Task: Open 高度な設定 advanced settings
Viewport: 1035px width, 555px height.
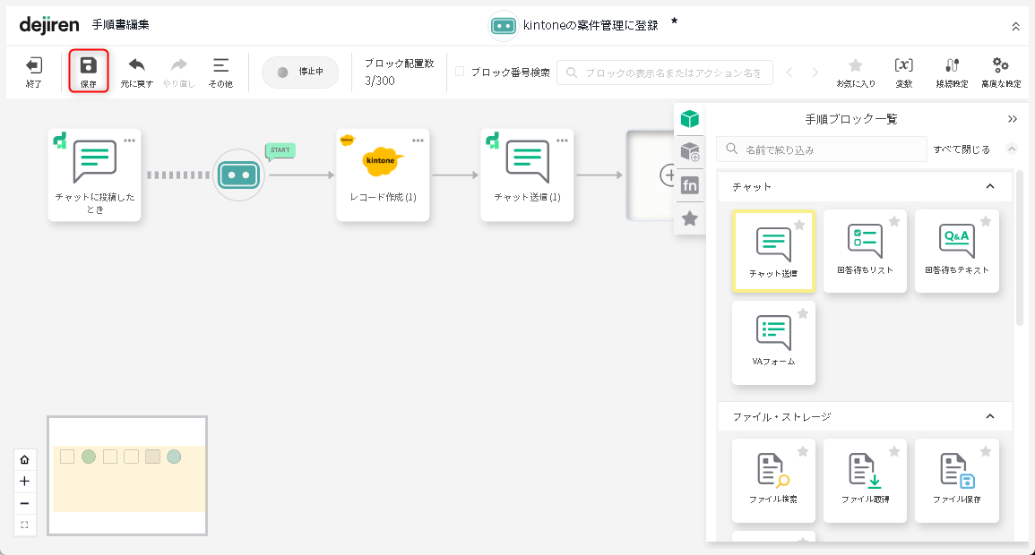Action: [x=1000, y=66]
